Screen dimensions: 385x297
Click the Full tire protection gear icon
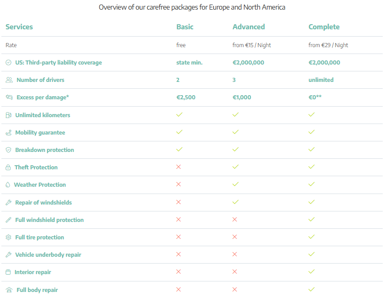coord(8,238)
